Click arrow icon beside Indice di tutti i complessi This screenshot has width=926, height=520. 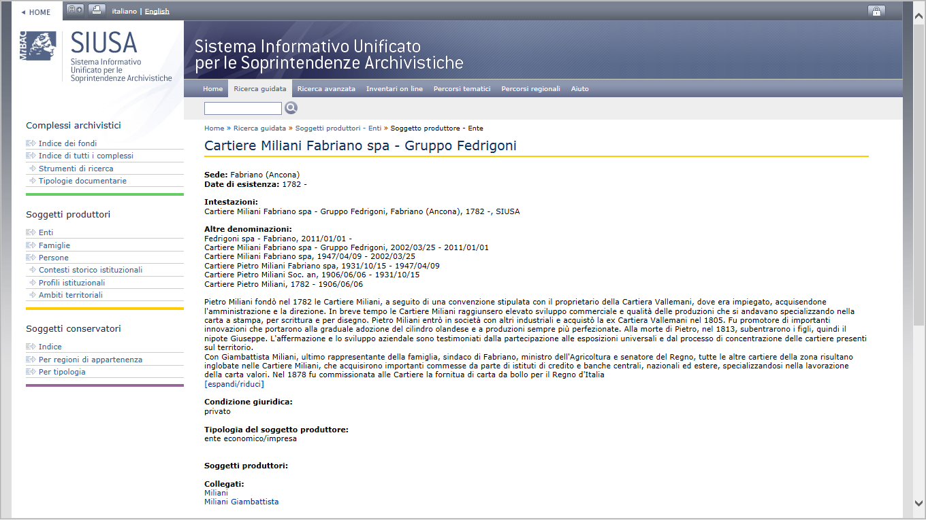pos(31,156)
